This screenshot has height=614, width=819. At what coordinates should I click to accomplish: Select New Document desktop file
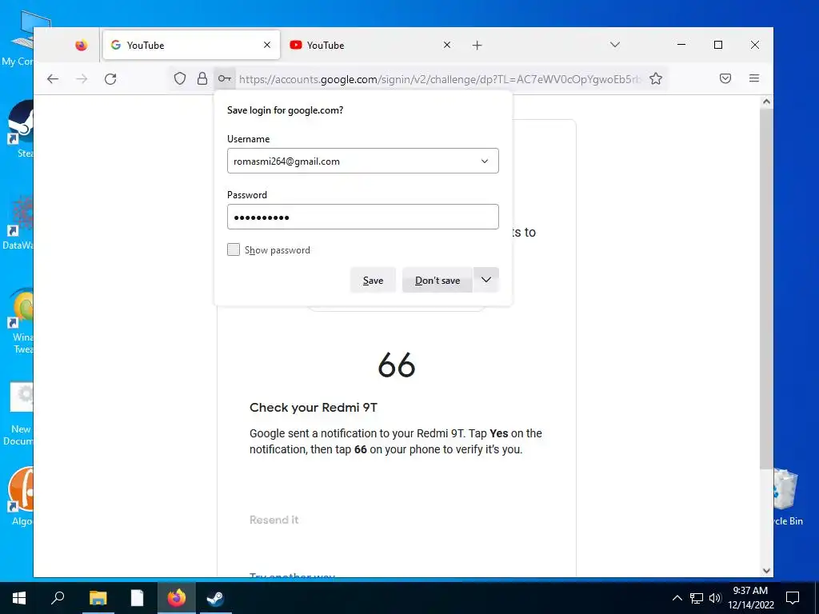coord(20,413)
